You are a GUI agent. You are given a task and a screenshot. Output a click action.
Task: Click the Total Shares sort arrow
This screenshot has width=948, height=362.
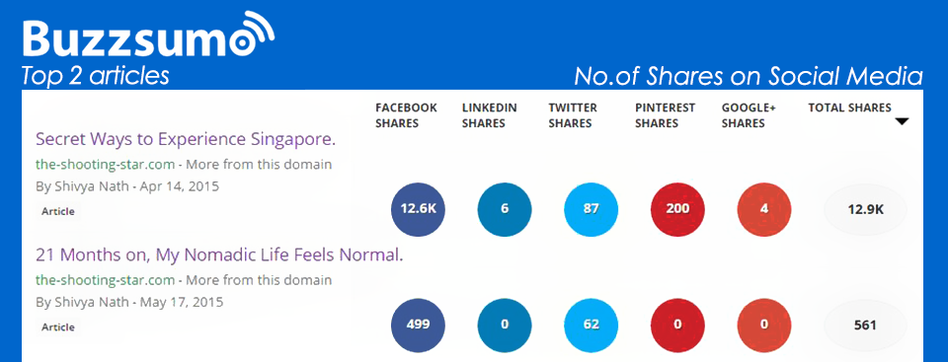tap(902, 122)
